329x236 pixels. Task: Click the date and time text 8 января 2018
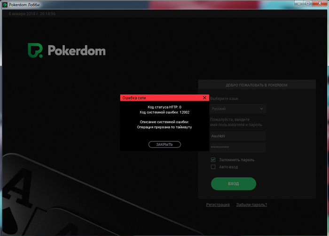coord(32,14)
